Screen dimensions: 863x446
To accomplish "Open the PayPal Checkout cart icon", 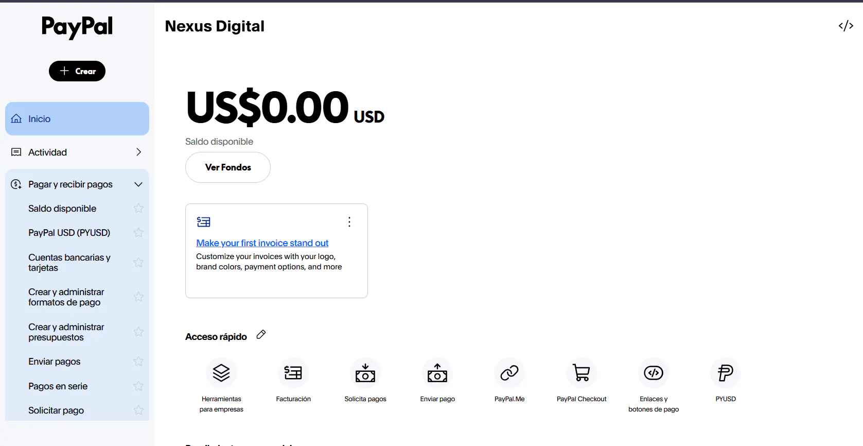I will [x=582, y=373].
